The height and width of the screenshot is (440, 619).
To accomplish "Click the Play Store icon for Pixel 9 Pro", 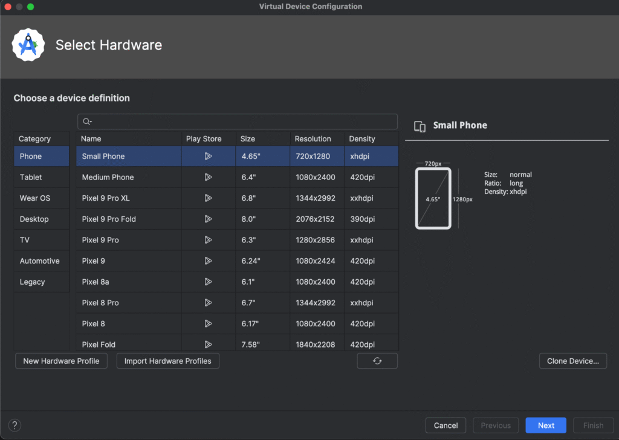I will pos(208,240).
